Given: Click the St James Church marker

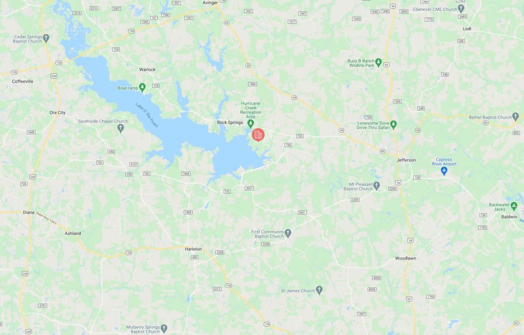Looking at the screenshot, I should click(x=319, y=290).
